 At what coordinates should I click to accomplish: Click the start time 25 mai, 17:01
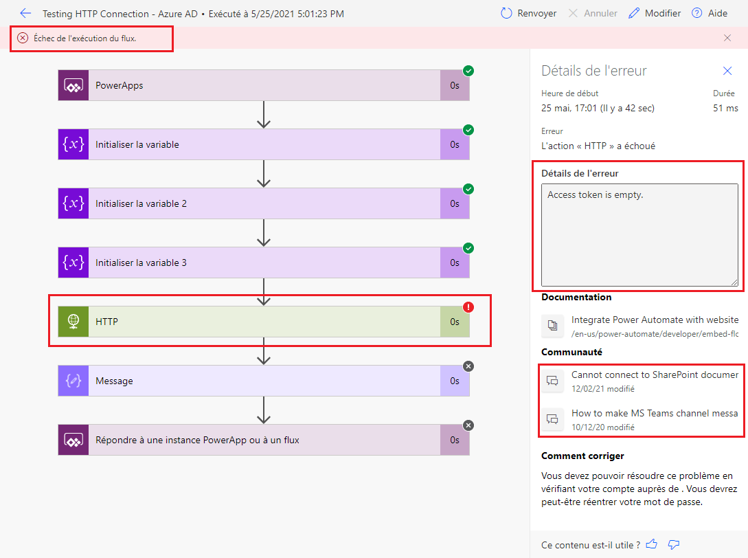point(598,109)
